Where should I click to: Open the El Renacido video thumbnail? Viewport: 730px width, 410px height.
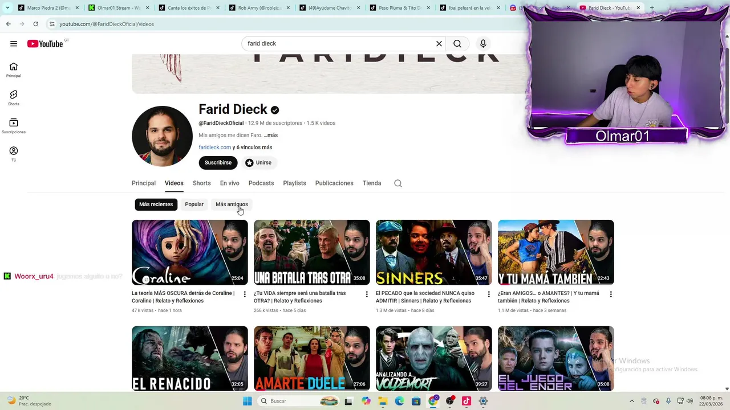tap(190, 358)
